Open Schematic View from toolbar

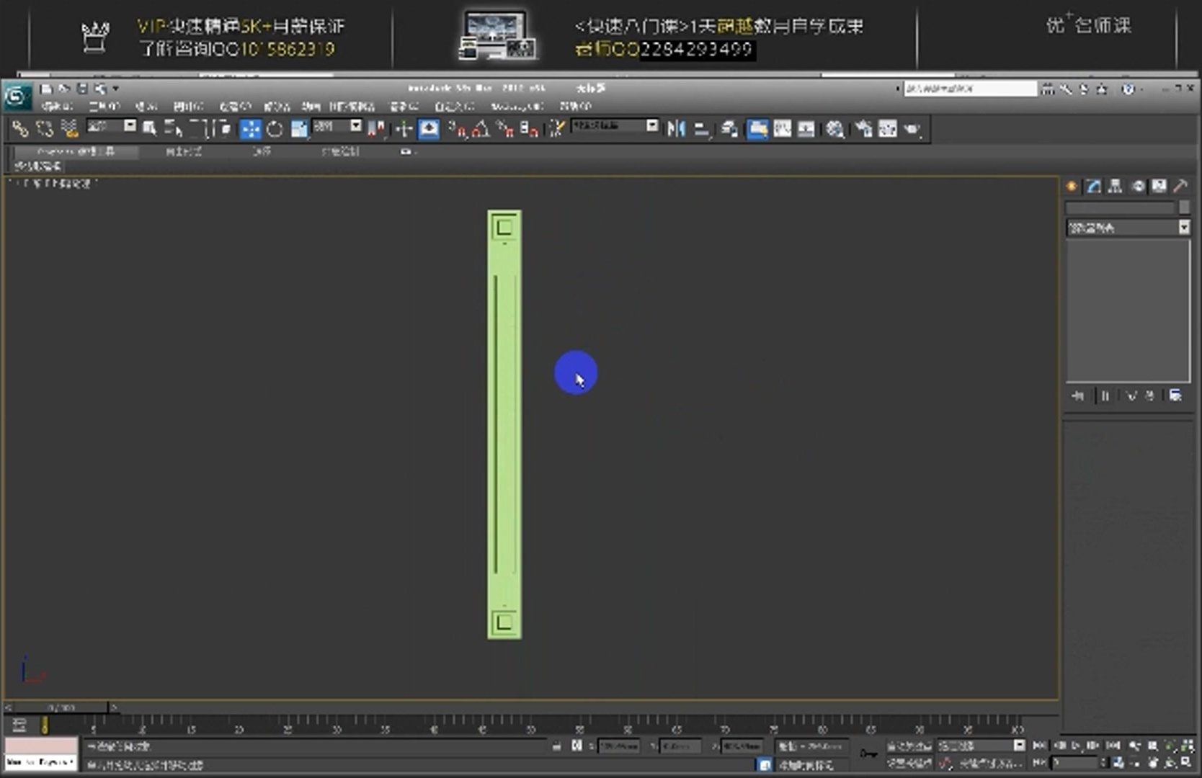(806, 129)
